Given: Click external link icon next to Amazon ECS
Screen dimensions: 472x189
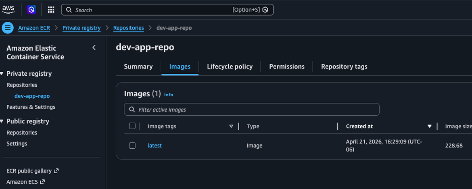Looking at the screenshot, I should tap(42, 182).
